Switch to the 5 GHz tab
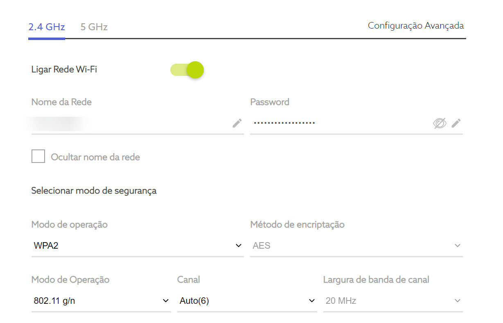The image size is (503, 323). tap(94, 27)
